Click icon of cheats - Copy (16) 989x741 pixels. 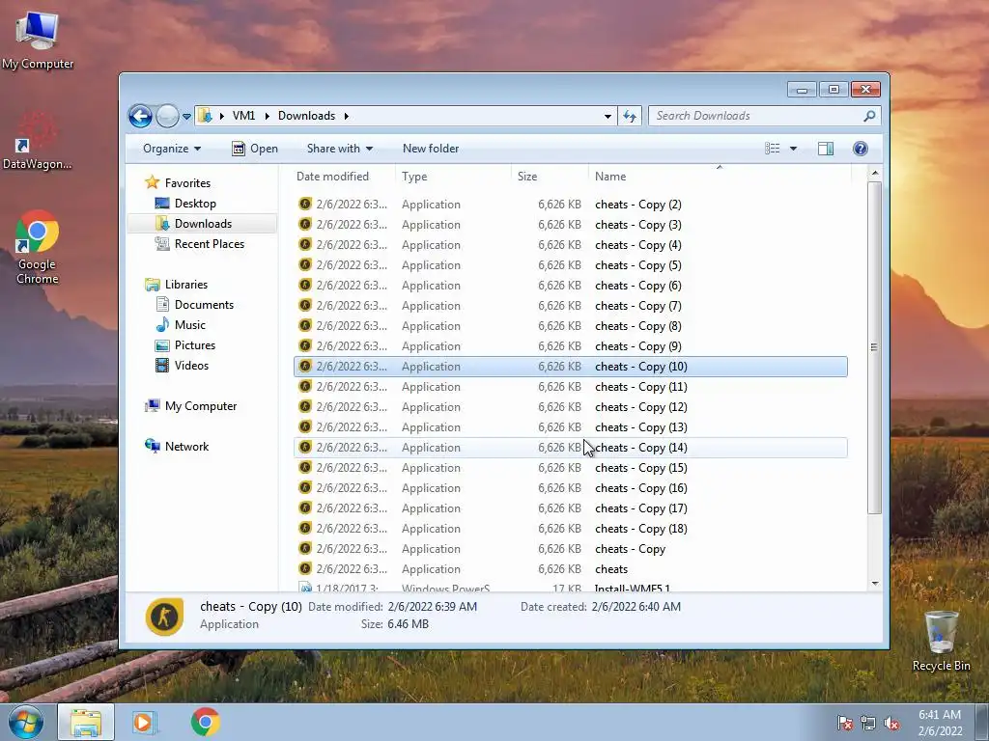(305, 487)
